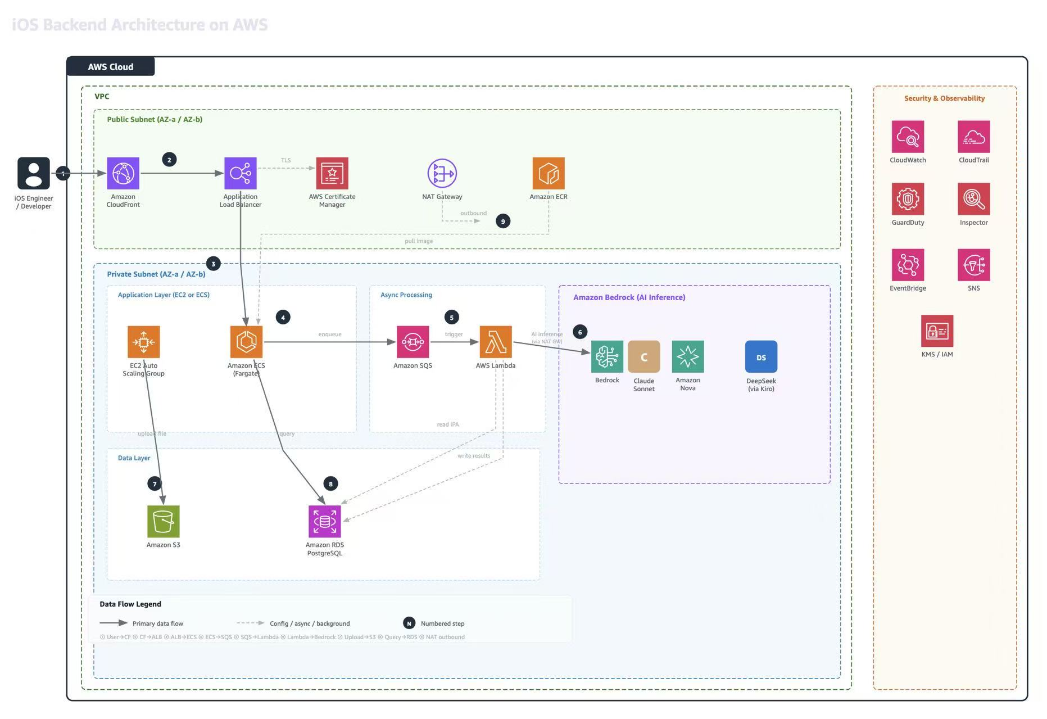Viewport: 1047px width, 719px height.
Task: Click the "Config / async / background" legend text
Action: 310,623
